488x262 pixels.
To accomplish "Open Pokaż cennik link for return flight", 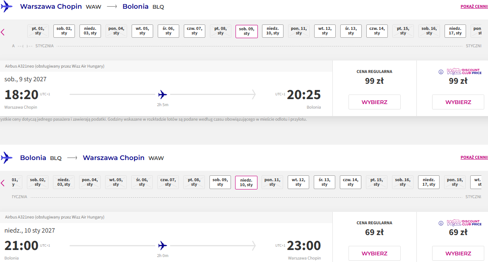I will (474, 158).
